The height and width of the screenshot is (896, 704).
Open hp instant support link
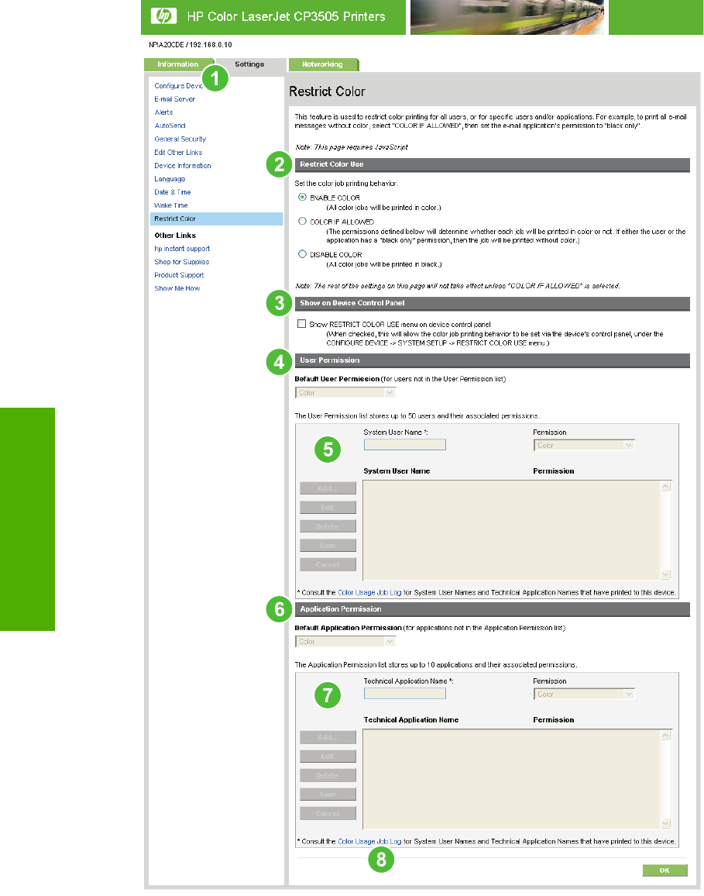click(x=182, y=249)
